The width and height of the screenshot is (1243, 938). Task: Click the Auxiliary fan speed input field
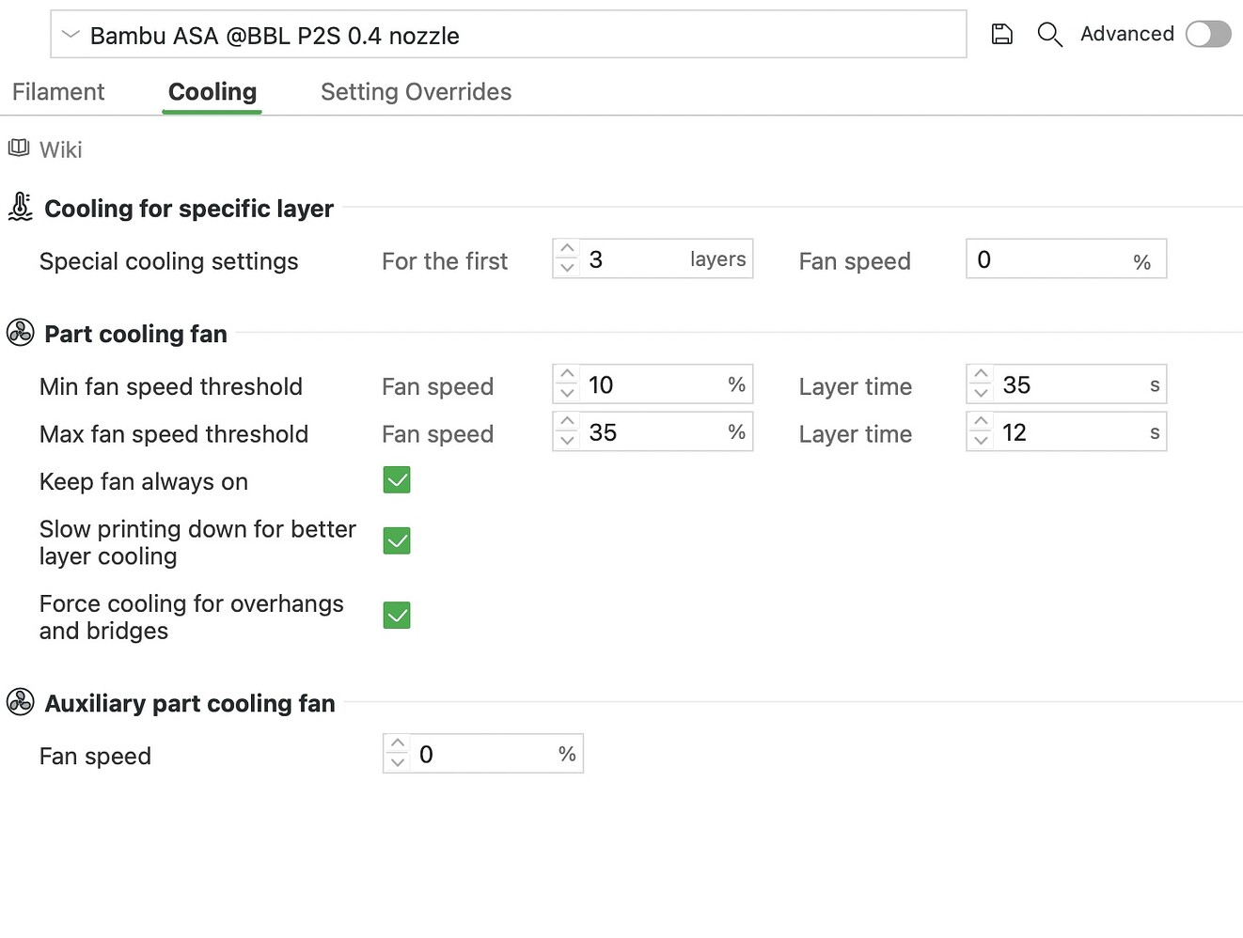483,753
